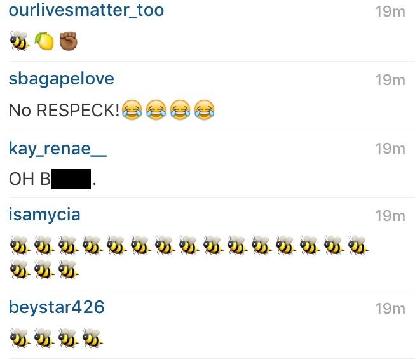
Task: Open beystar426 profile
Action: pos(57,307)
